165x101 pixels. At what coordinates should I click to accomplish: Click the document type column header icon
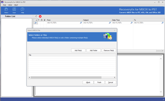[42, 20]
